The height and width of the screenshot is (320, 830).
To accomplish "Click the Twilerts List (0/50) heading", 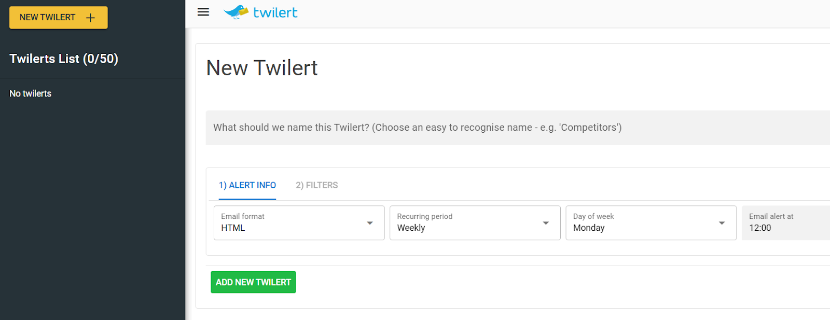I will tap(64, 59).
